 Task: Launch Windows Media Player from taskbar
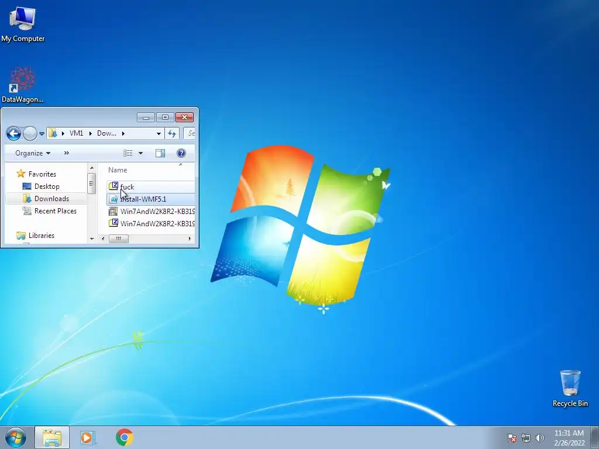tap(88, 437)
